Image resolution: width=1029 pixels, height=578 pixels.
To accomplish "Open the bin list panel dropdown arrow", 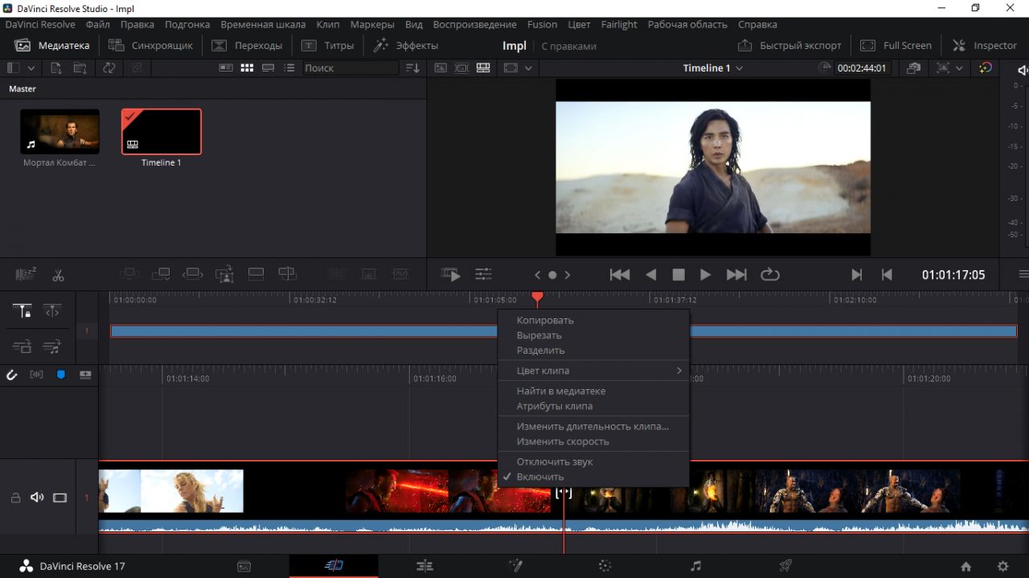I will [31, 68].
